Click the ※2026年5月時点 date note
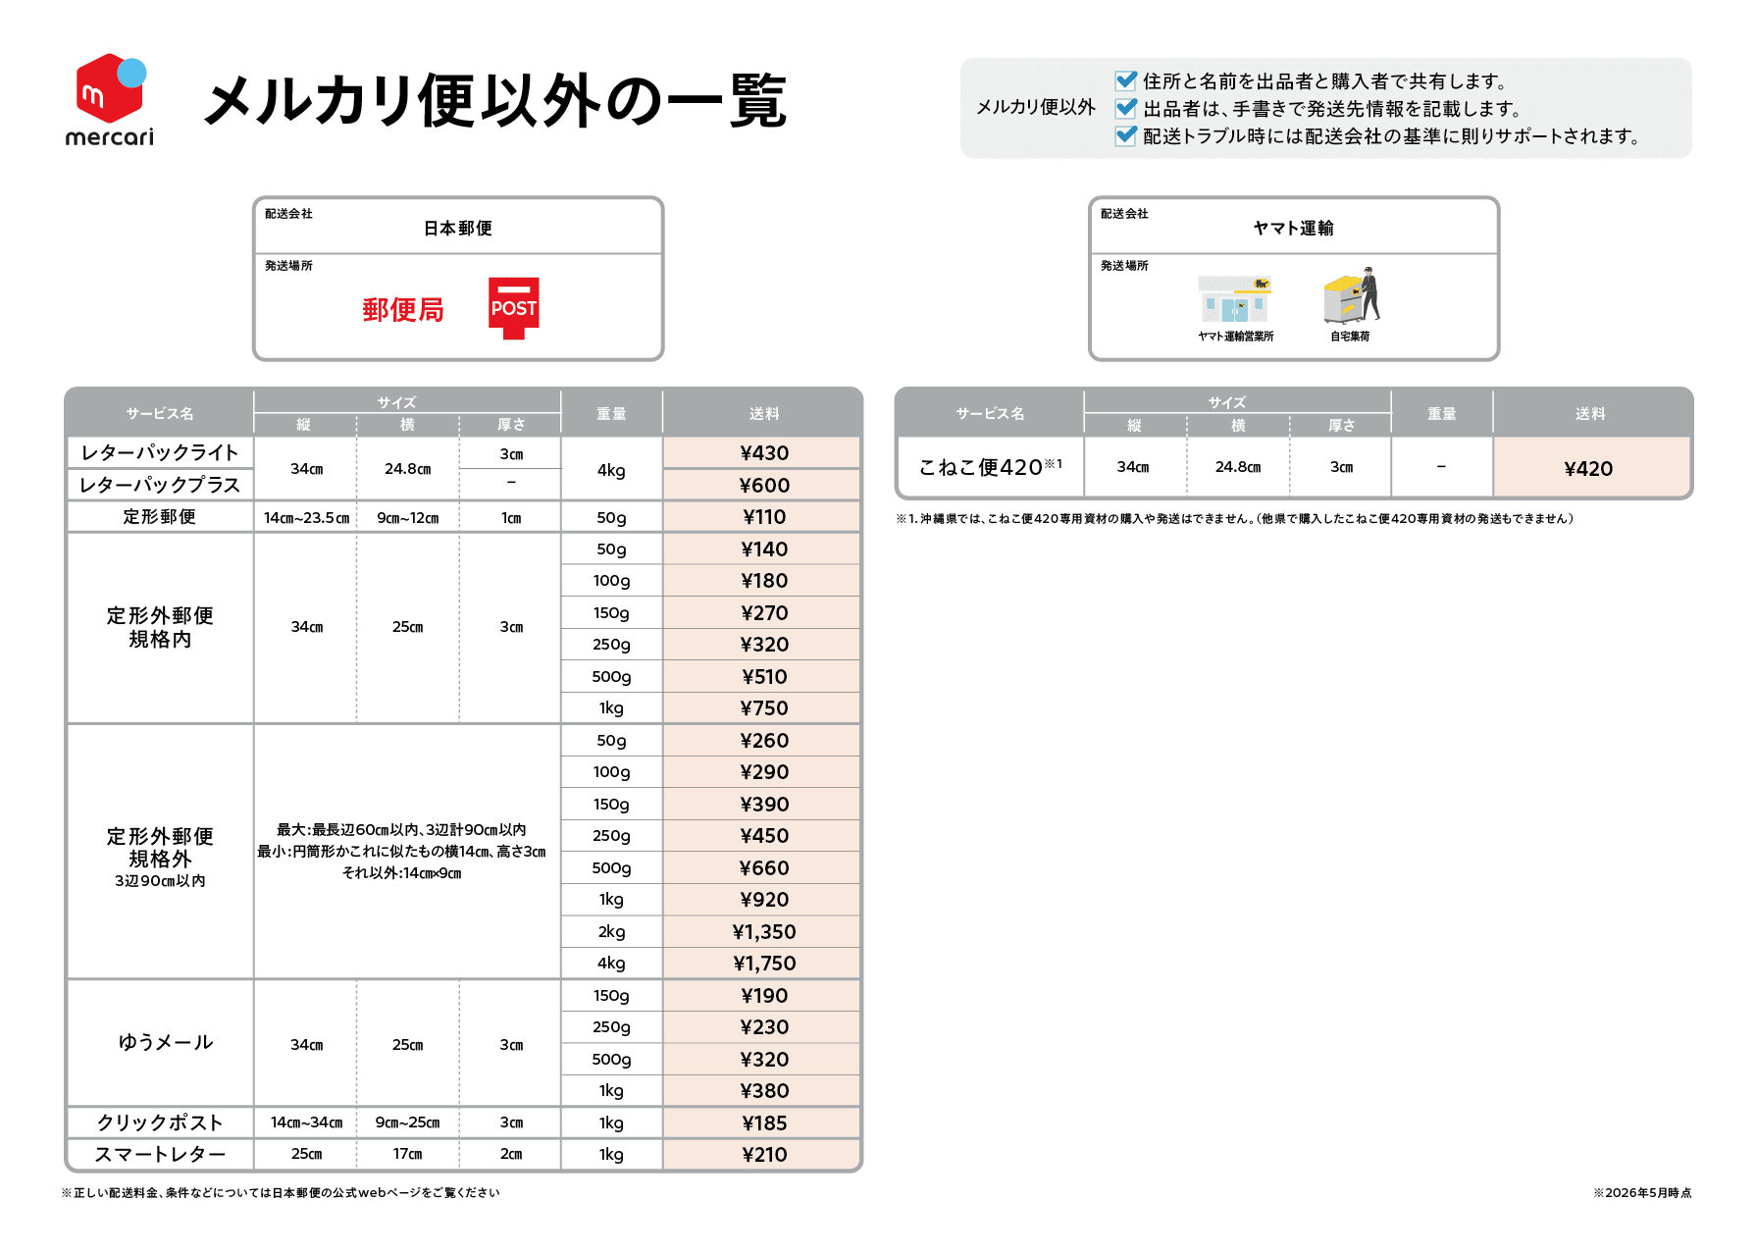1756x1253 pixels. [1643, 1193]
